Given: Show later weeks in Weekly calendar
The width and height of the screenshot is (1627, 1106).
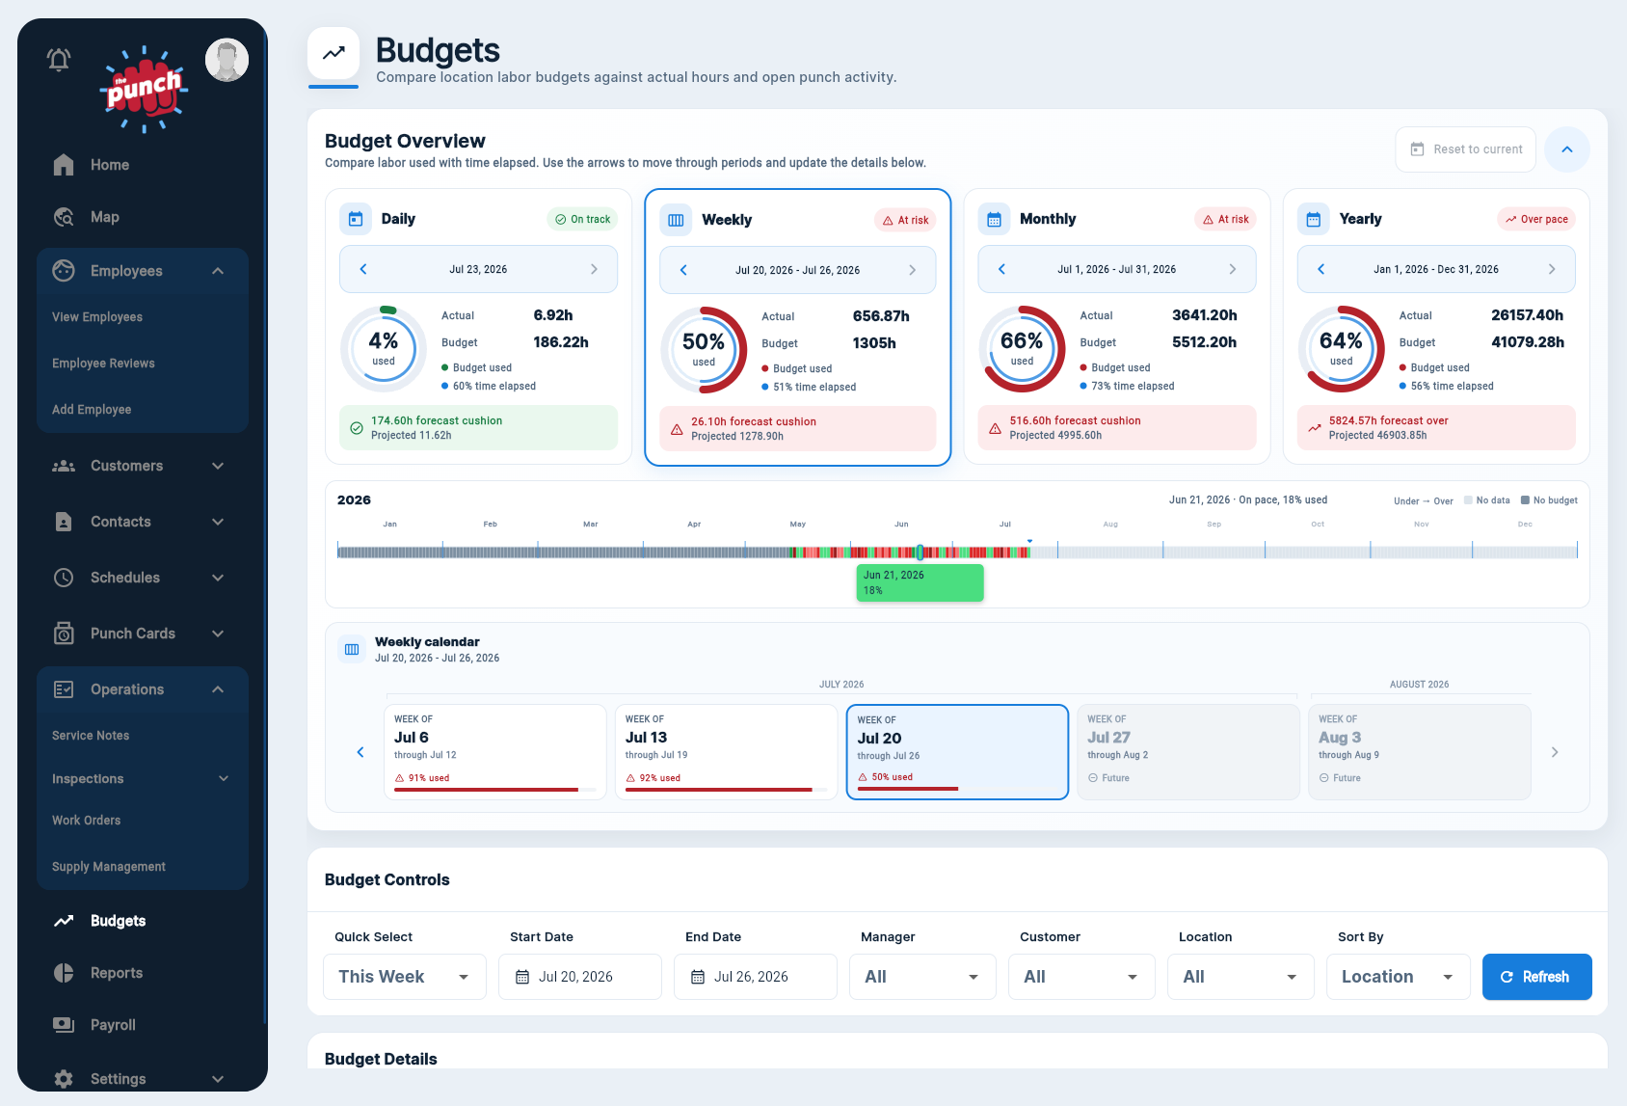Looking at the screenshot, I should click(x=1555, y=752).
